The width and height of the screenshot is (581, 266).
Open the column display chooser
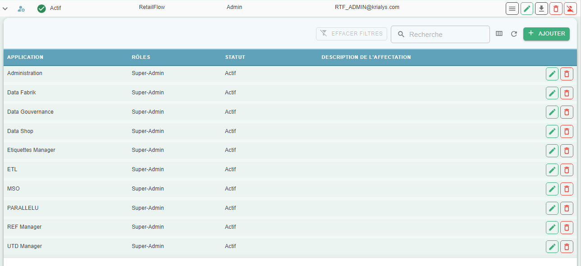[499, 34]
